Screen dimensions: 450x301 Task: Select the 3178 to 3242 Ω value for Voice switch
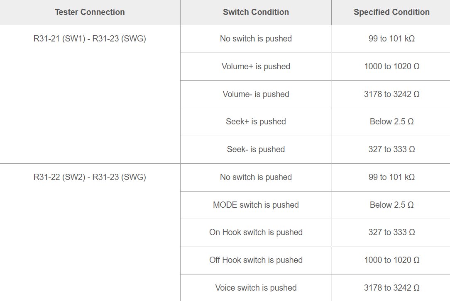click(x=392, y=288)
